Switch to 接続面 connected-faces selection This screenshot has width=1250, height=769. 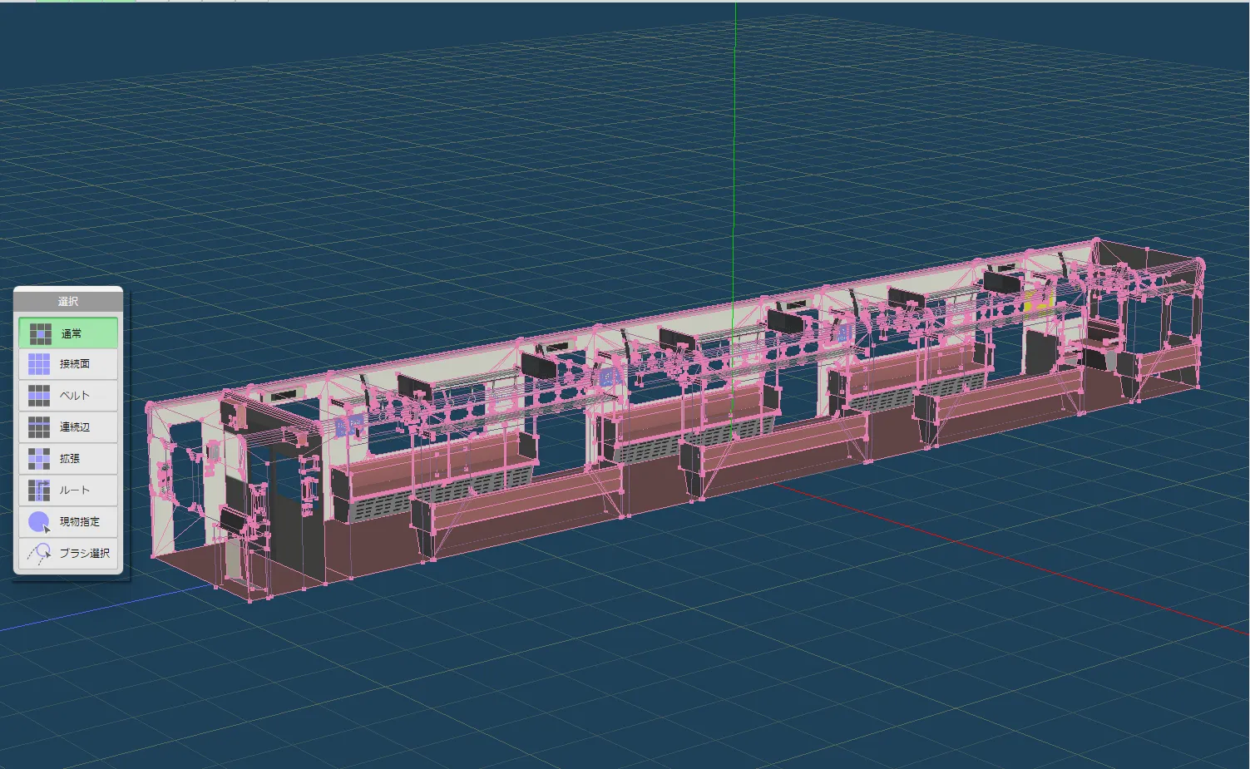coord(68,364)
